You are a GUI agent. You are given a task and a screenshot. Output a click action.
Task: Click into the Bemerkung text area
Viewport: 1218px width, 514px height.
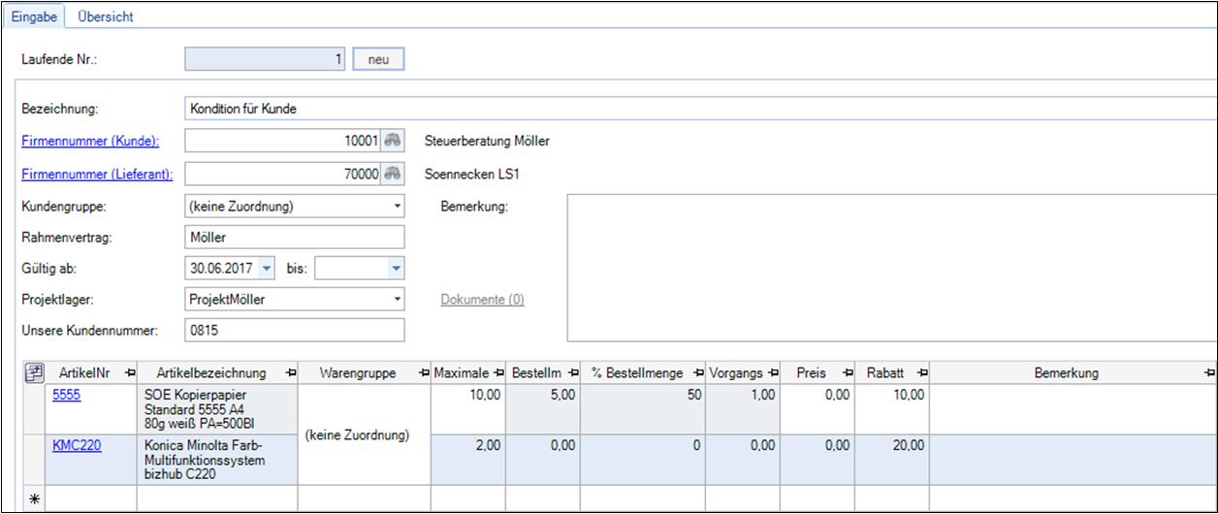tap(890, 269)
